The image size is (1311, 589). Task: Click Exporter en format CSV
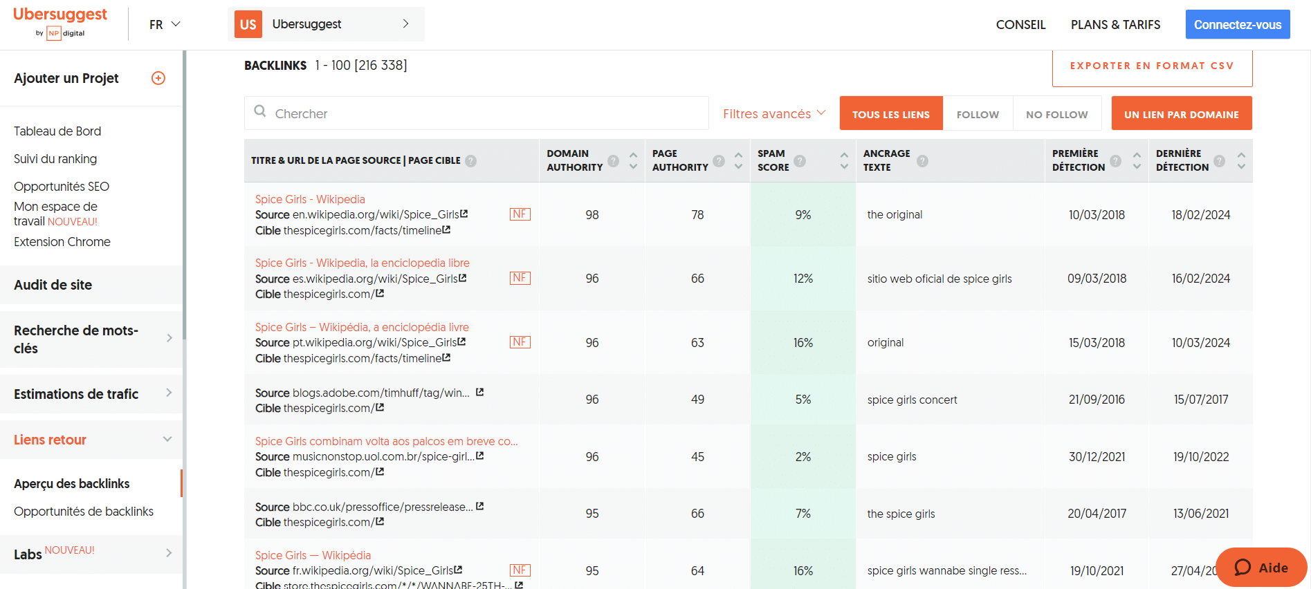pyautogui.click(x=1152, y=67)
